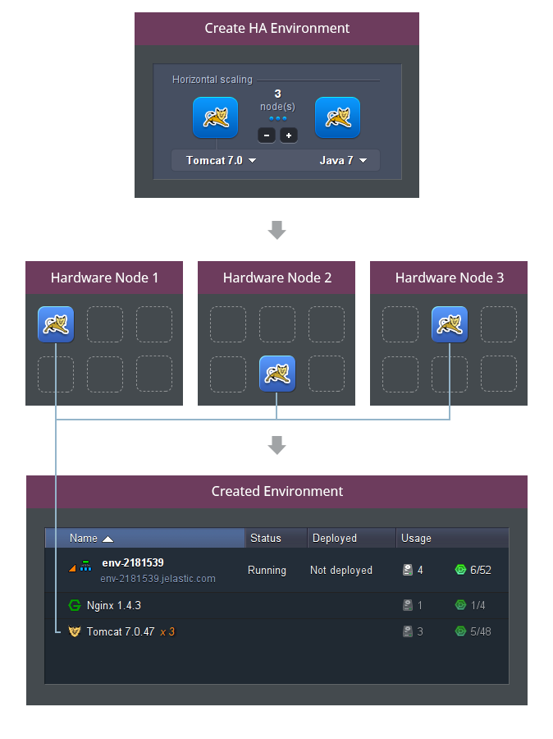553x739 pixels.
Task: Click the disk icon next to 4
Action: pyautogui.click(x=408, y=571)
